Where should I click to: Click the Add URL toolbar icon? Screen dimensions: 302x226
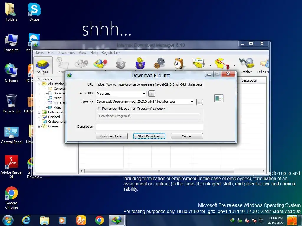(43, 66)
